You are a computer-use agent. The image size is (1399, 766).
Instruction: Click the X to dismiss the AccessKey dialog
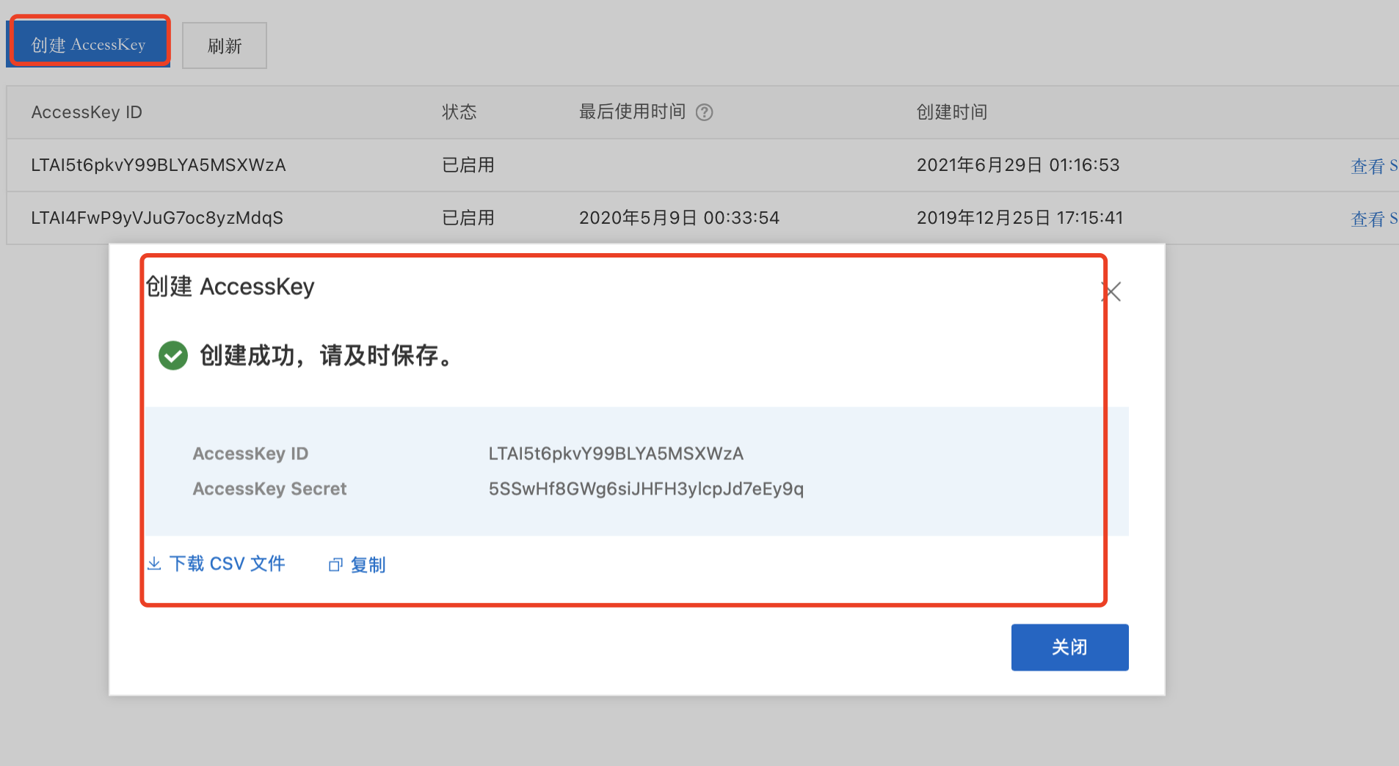click(1111, 291)
